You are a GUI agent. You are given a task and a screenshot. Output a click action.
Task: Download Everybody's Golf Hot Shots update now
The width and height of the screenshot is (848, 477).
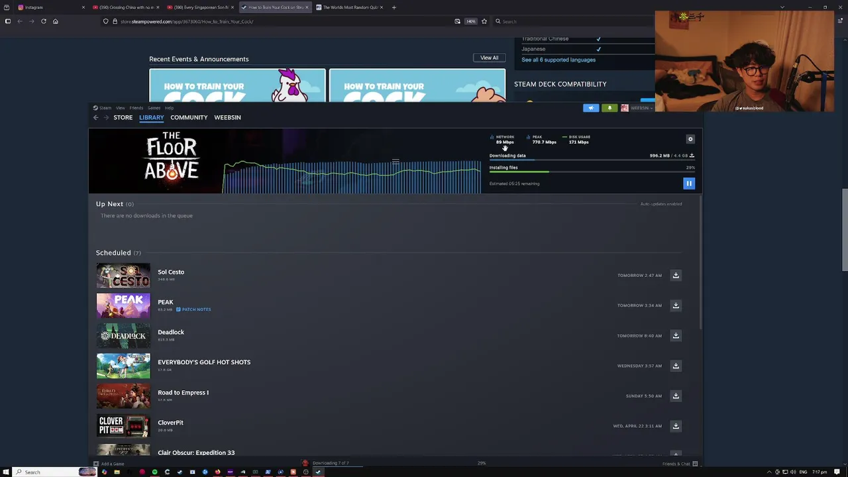pos(676,366)
